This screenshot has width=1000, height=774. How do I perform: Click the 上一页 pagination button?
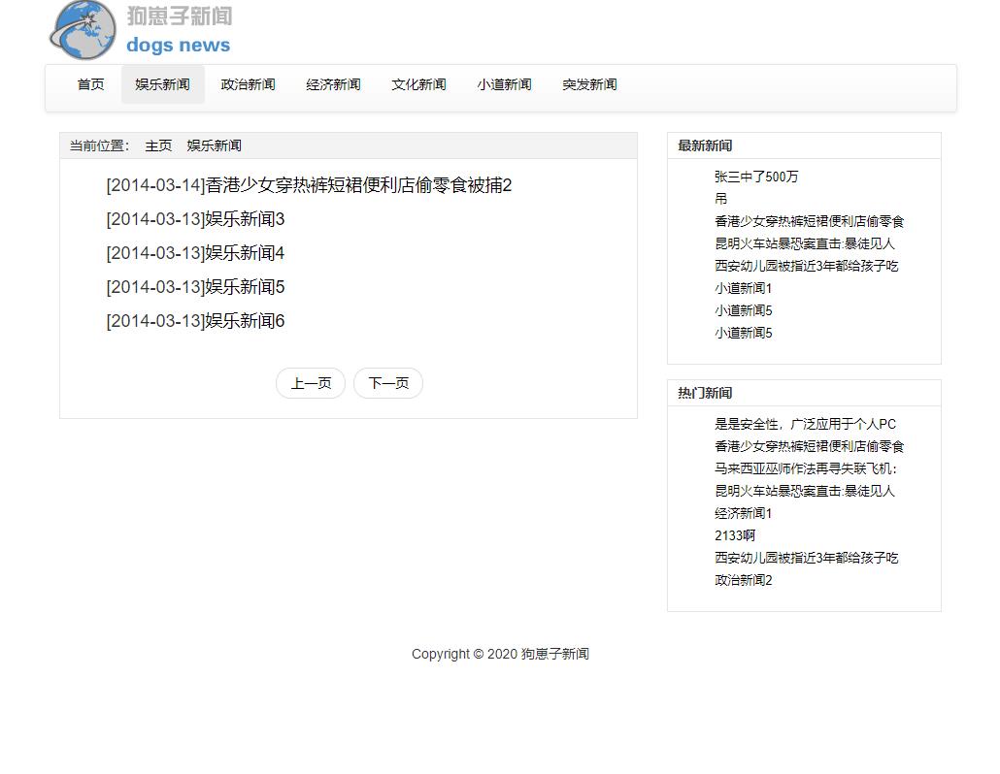click(x=311, y=383)
